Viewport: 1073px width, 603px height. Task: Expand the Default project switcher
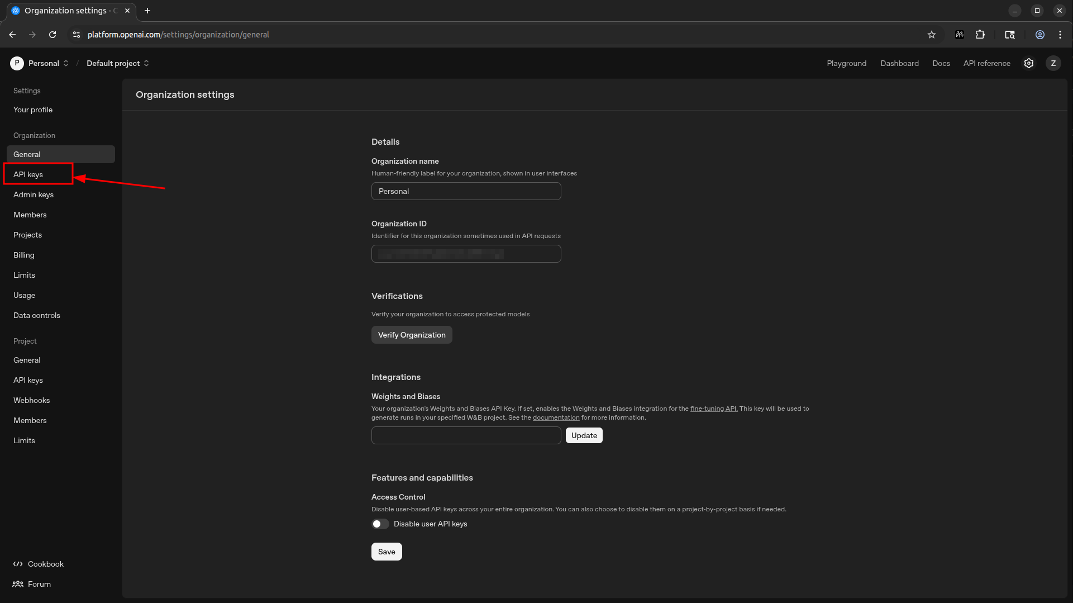[118, 63]
